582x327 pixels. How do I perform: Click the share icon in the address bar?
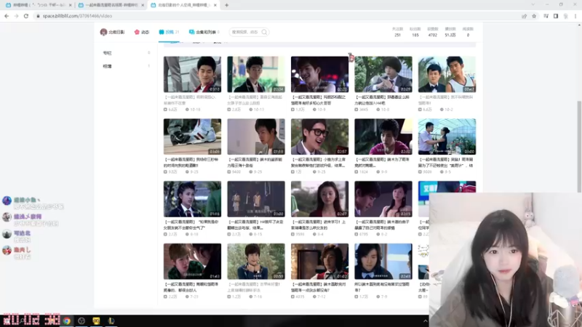point(524,16)
